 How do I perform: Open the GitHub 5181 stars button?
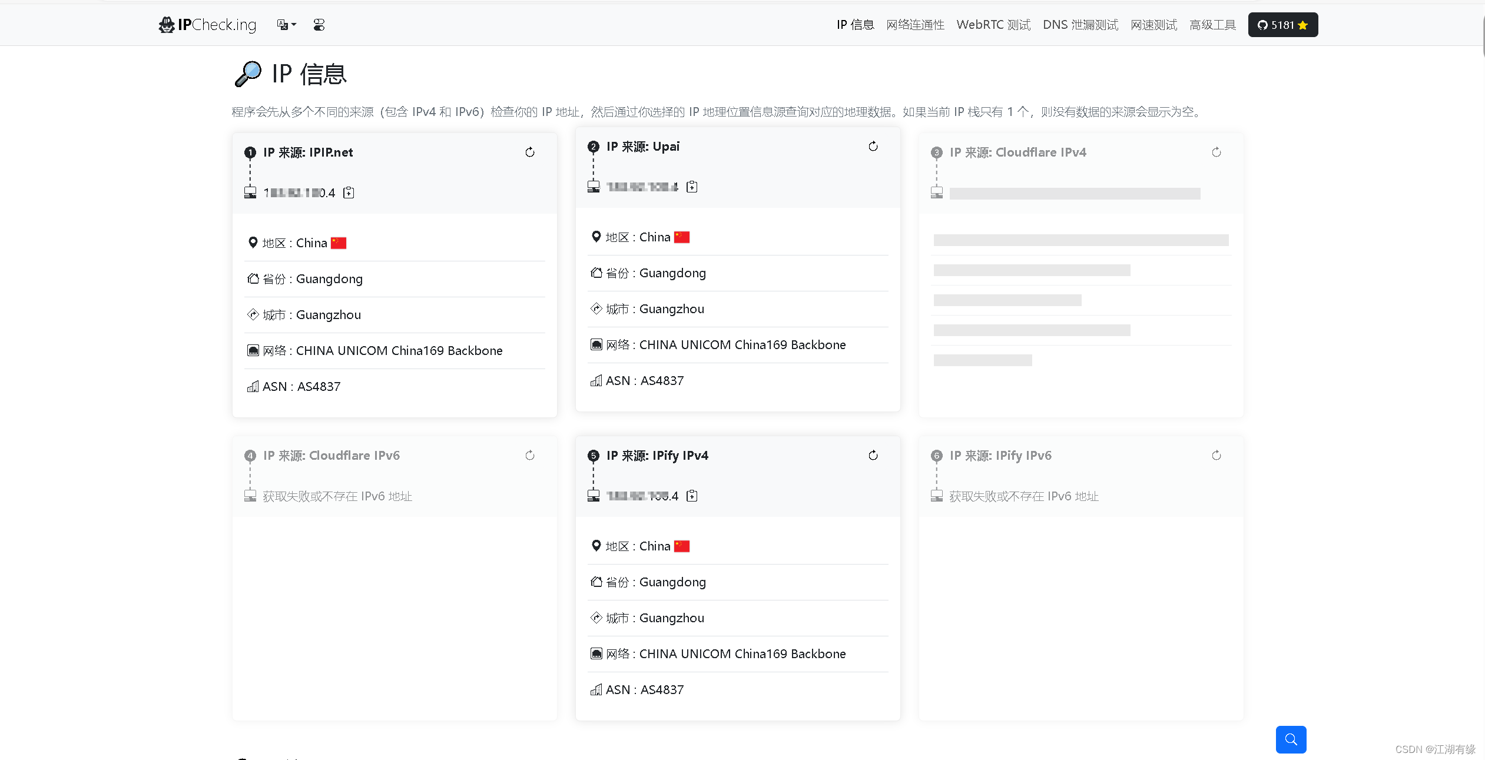(1282, 25)
